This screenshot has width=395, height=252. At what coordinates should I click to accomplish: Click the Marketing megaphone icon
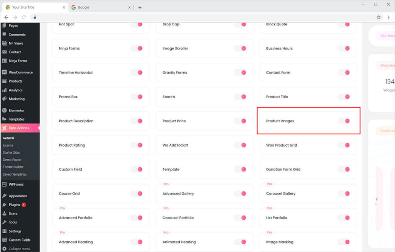tap(5, 99)
